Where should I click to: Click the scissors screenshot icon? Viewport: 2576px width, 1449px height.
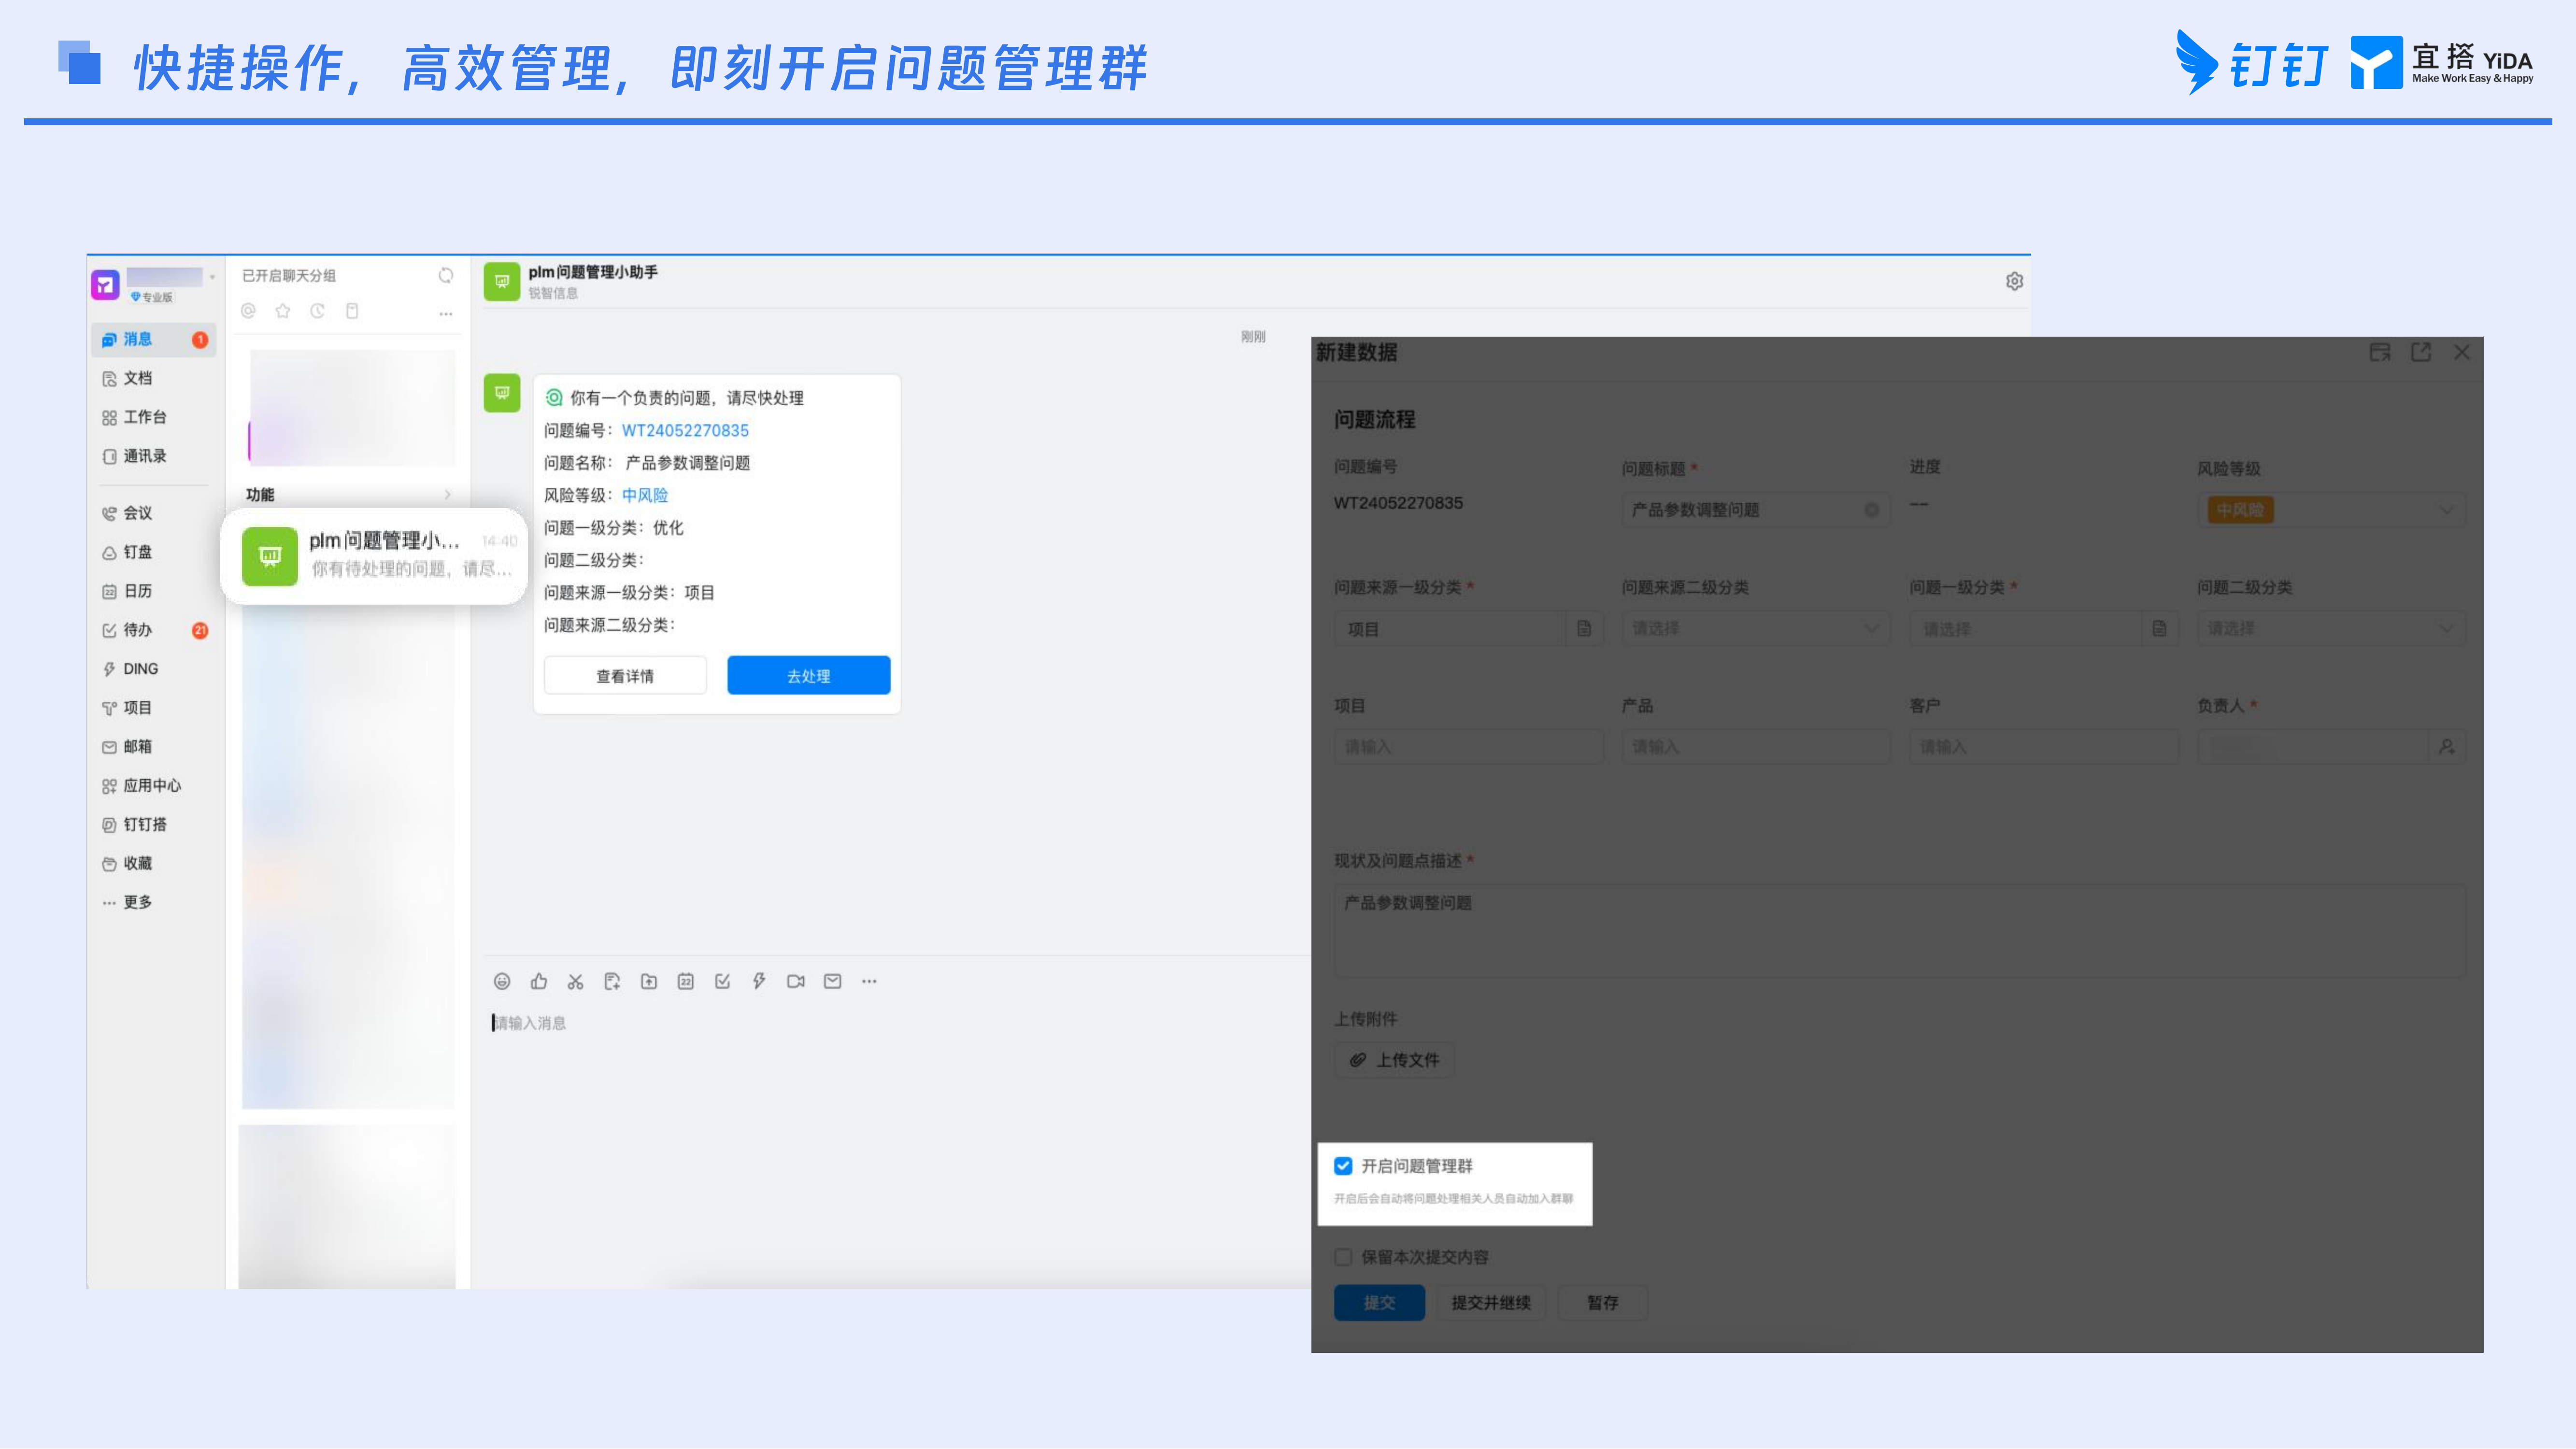tap(575, 982)
